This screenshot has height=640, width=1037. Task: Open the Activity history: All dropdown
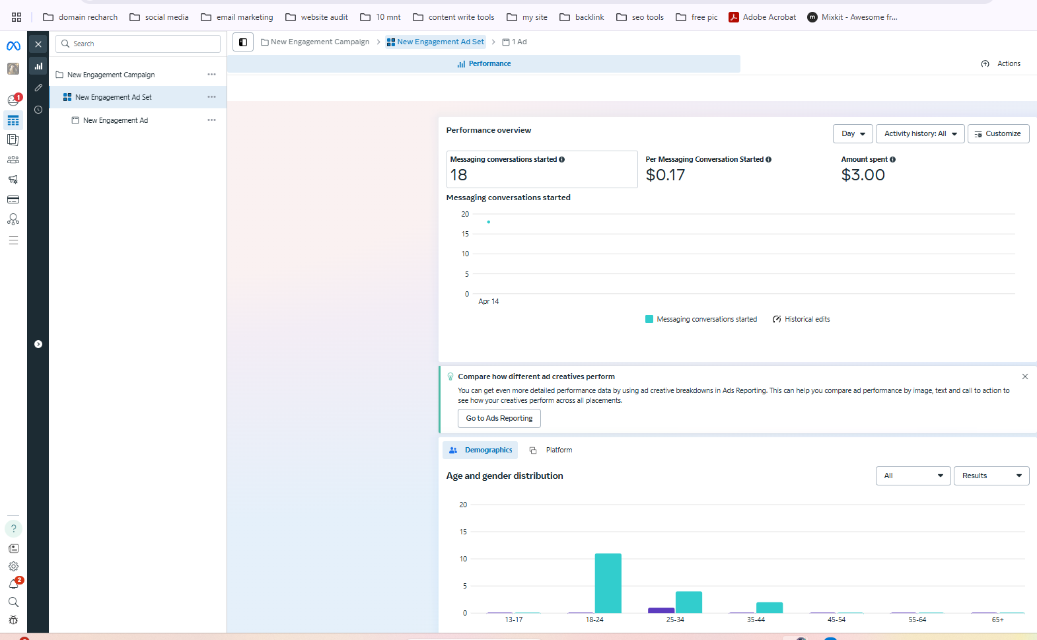point(920,134)
